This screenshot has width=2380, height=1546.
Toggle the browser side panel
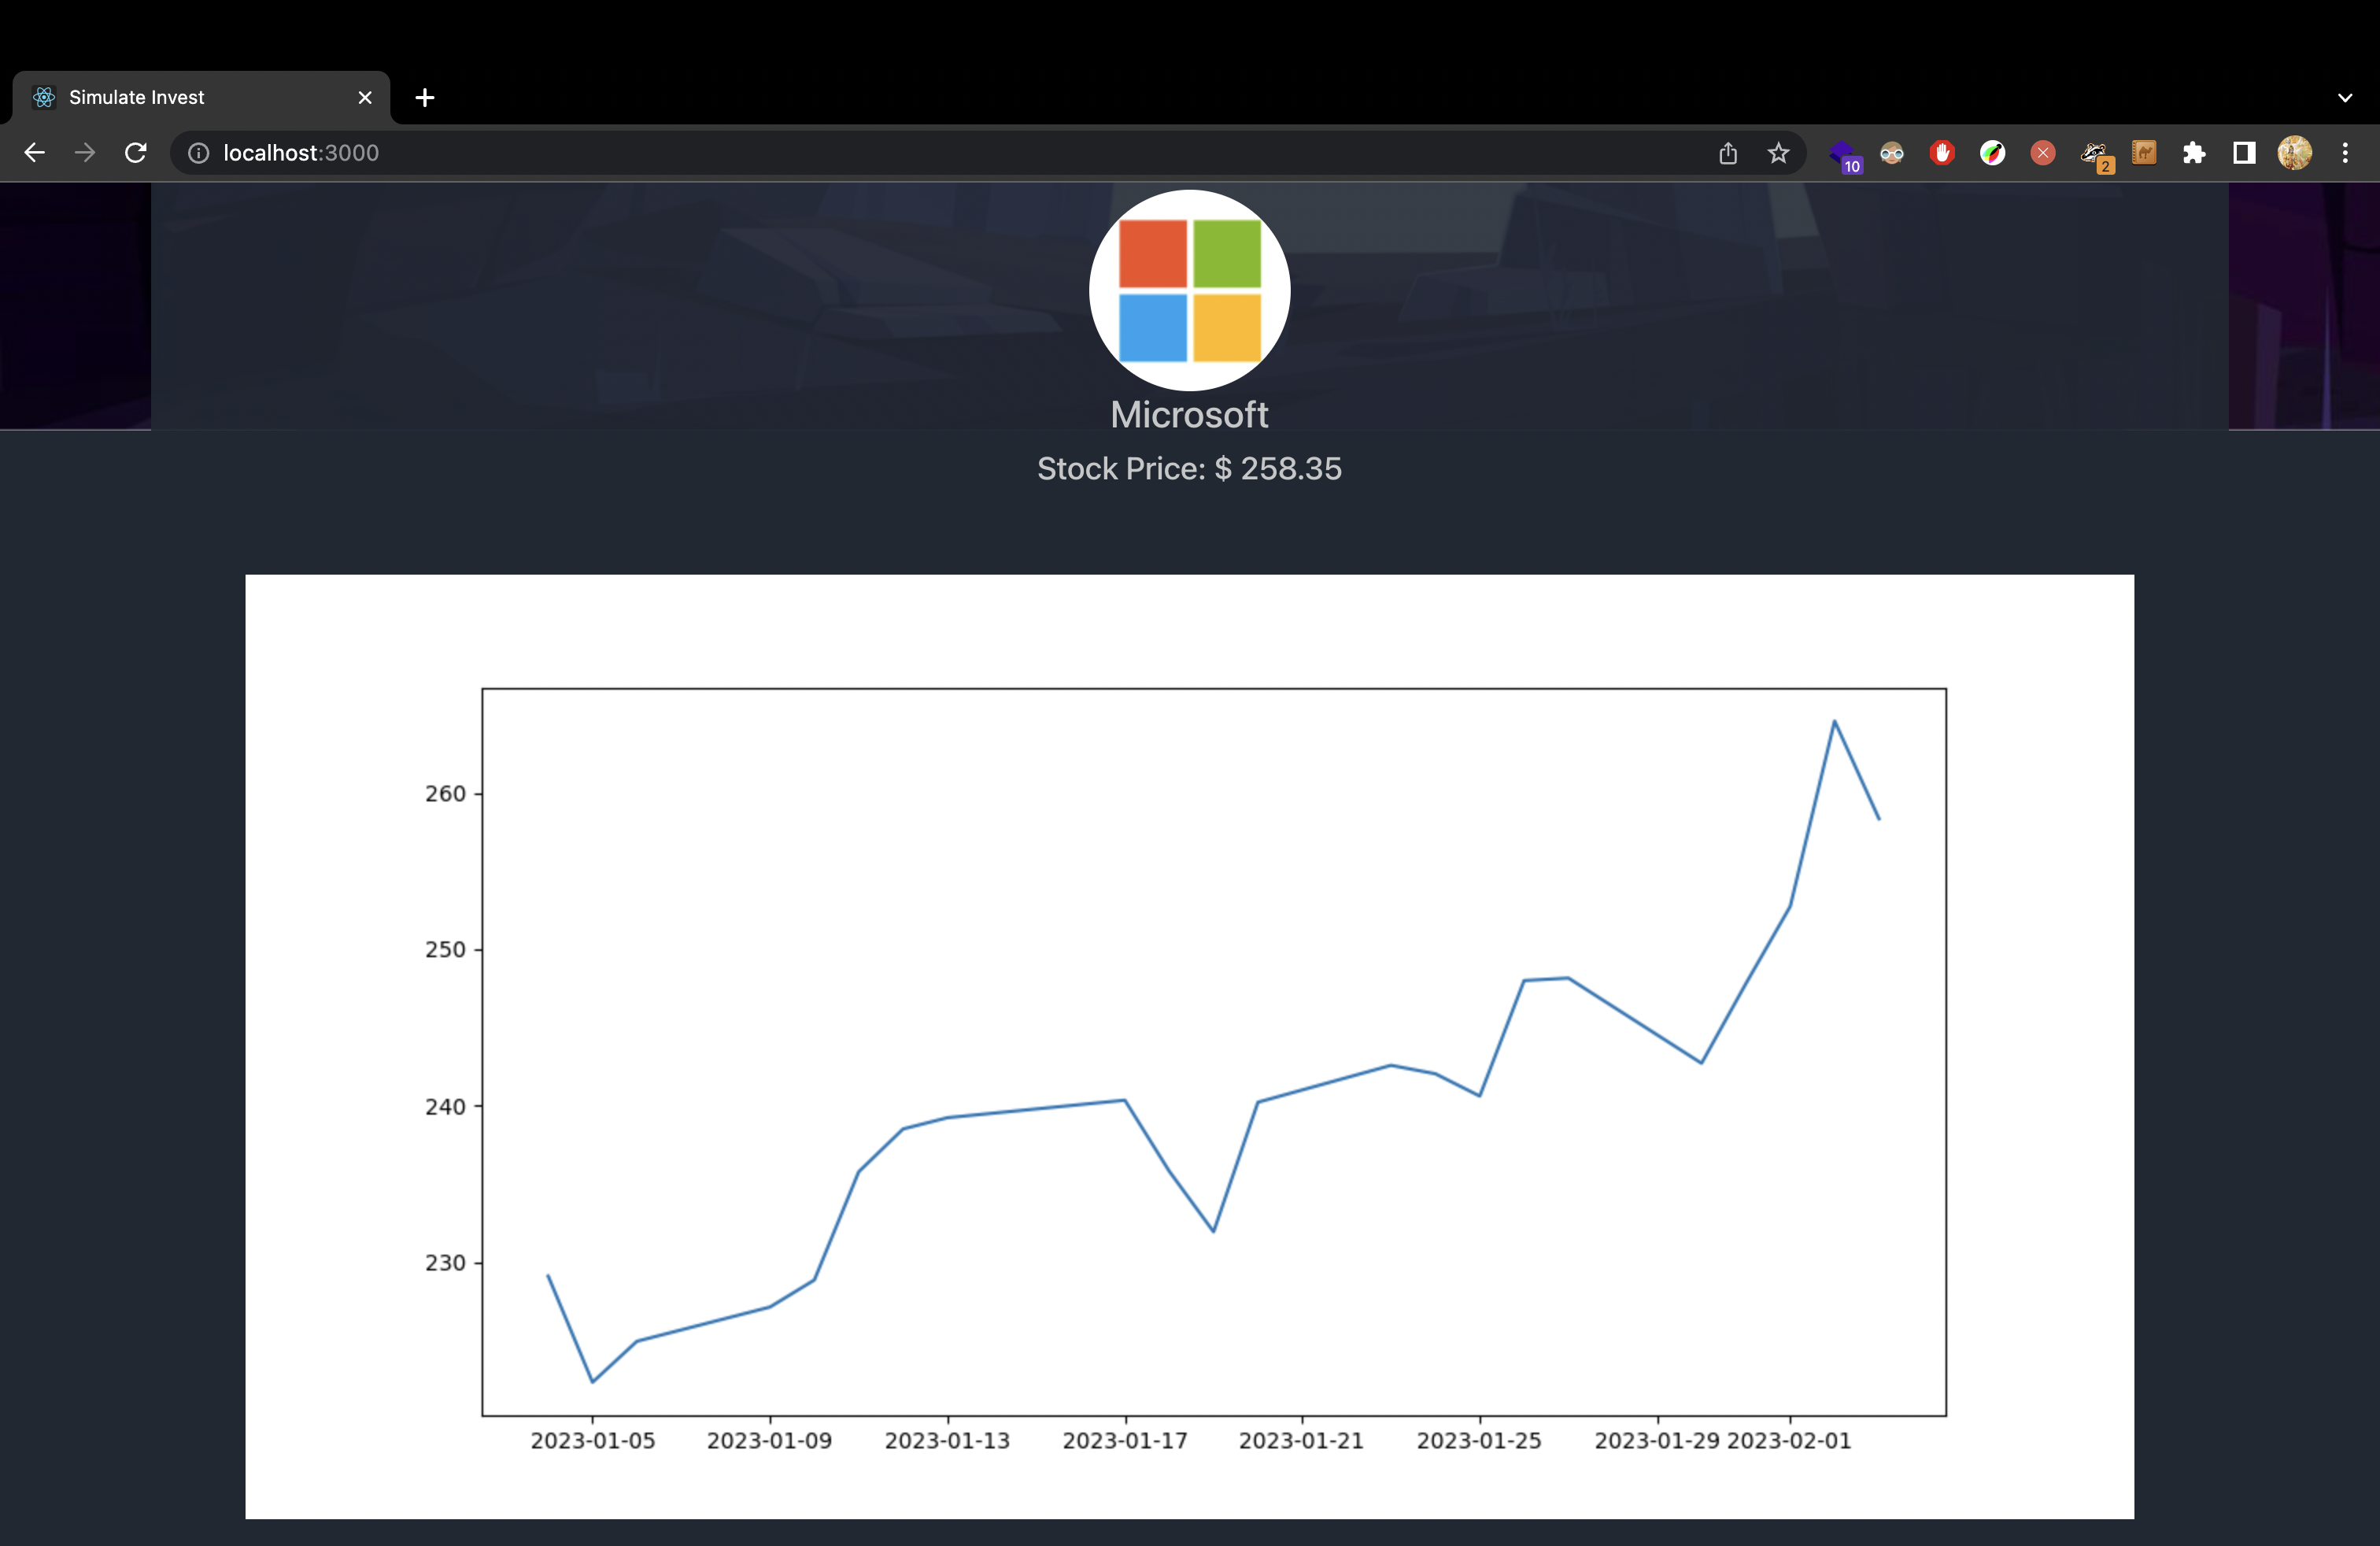(x=2244, y=153)
